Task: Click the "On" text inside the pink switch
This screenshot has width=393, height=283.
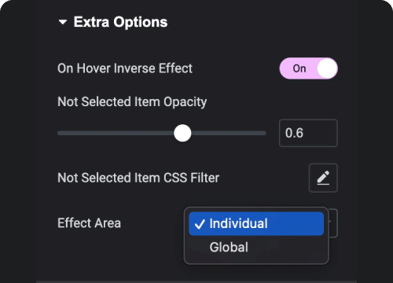Action: (x=299, y=68)
